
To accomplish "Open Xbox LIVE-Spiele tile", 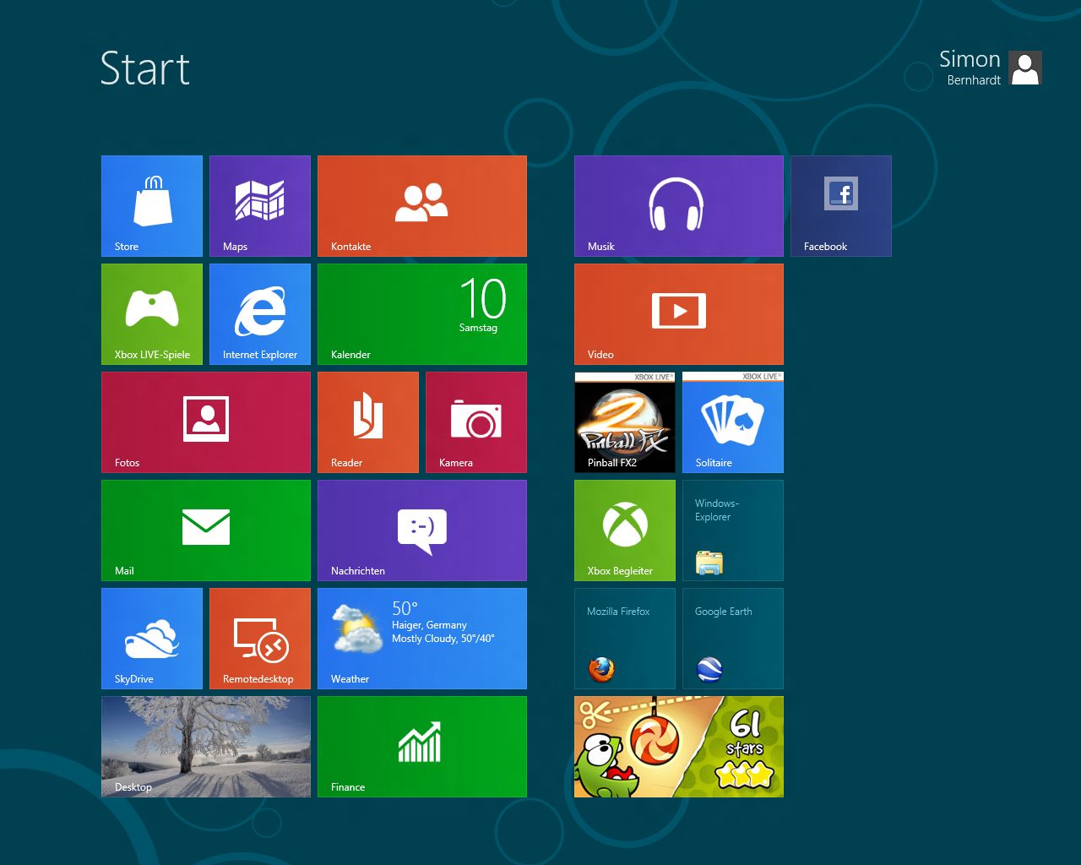I will tap(152, 314).
